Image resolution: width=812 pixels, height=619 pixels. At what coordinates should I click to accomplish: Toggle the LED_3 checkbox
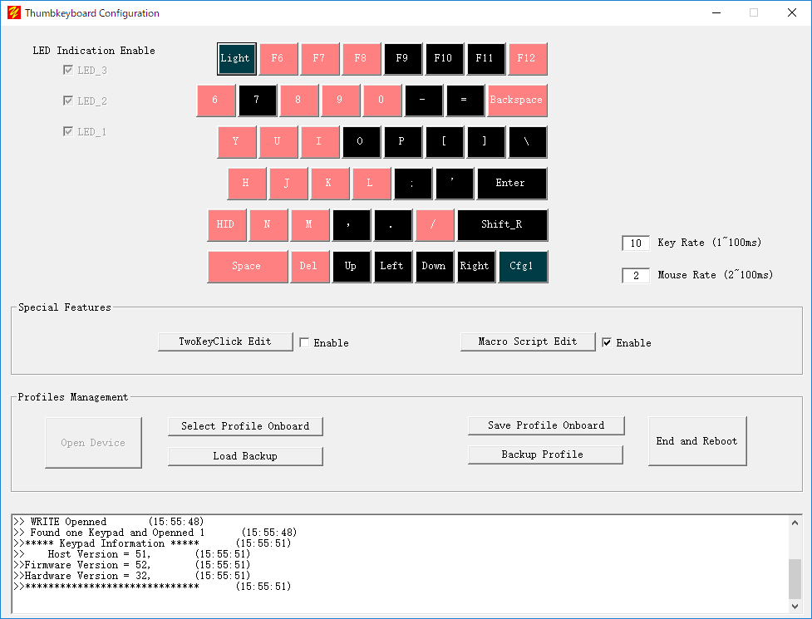pos(68,70)
